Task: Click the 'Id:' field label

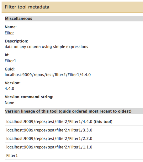Action: [x=7, y=55]
